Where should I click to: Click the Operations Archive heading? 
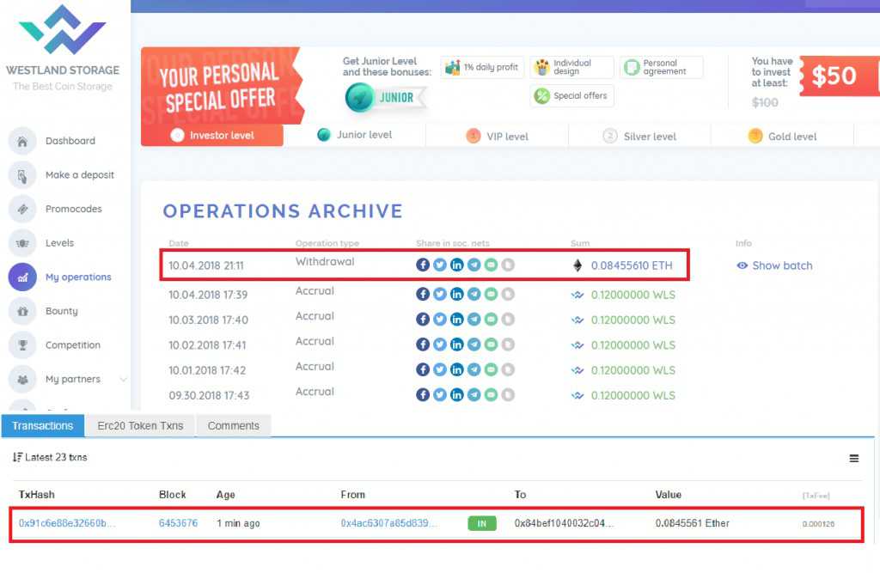click(x=283, y=211)
